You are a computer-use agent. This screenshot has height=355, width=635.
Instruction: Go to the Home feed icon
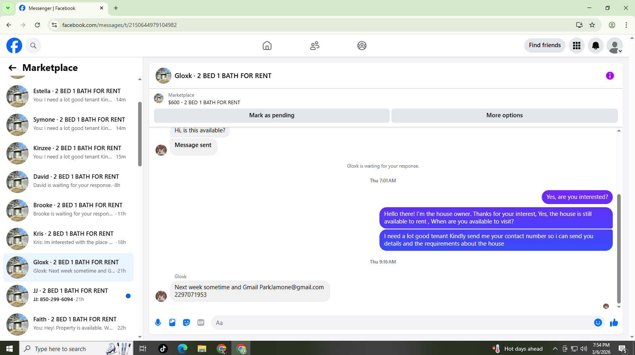(267, 46)
